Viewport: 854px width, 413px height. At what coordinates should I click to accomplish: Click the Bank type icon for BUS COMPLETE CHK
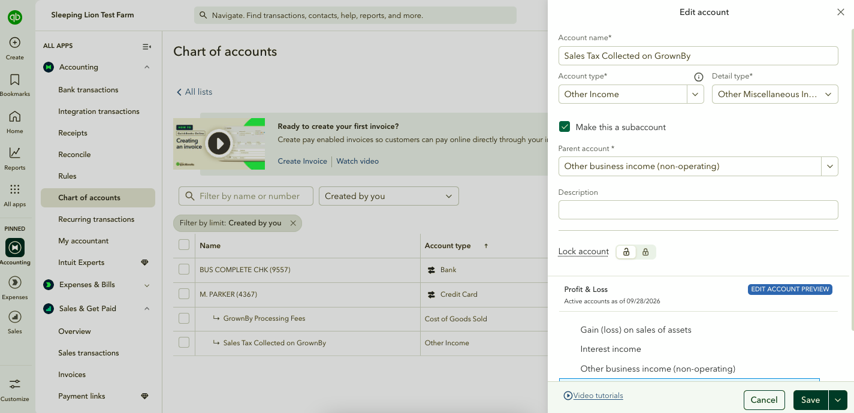pyautogui.click(x=431, y=270)
